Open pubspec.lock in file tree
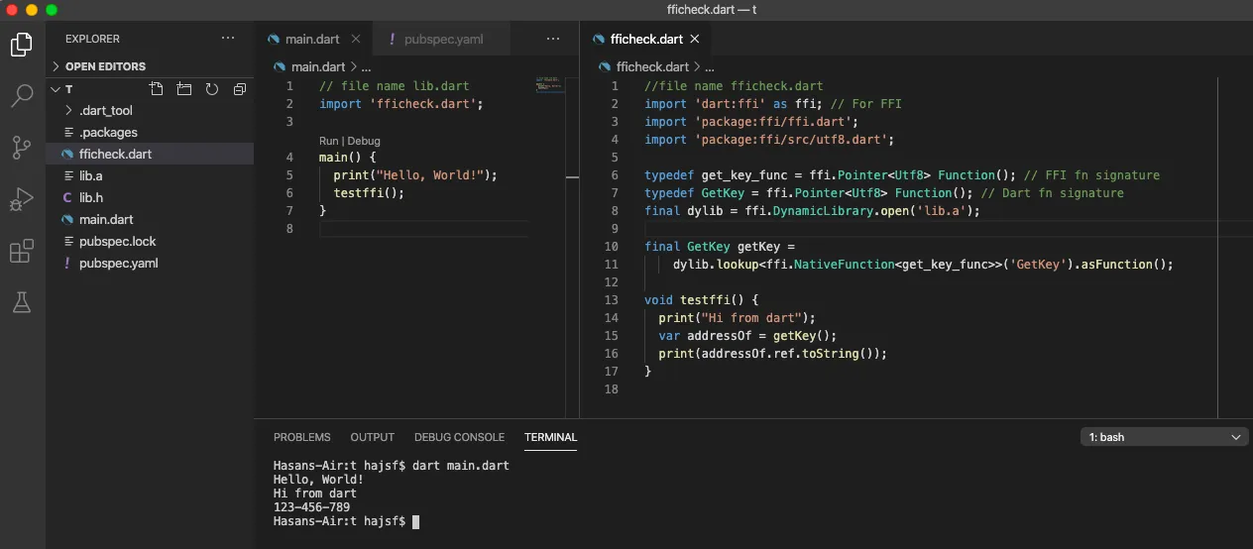The height and width of the screenshot is (549, 1253). tap(149, 241)
